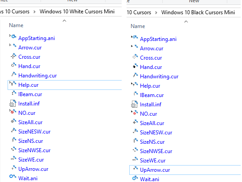Click the SizeAll.cur icon in the Black Cursors list

(135, 122)
